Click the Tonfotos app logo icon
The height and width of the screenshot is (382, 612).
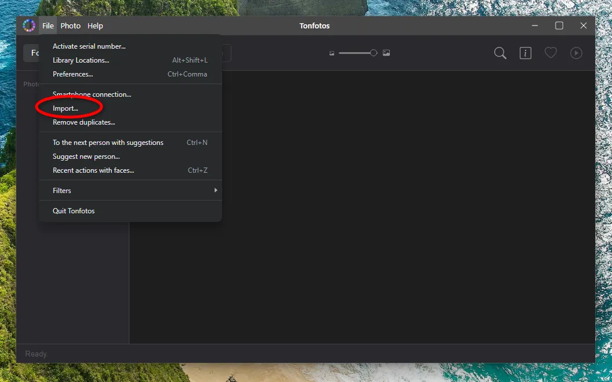click(29, 26)
